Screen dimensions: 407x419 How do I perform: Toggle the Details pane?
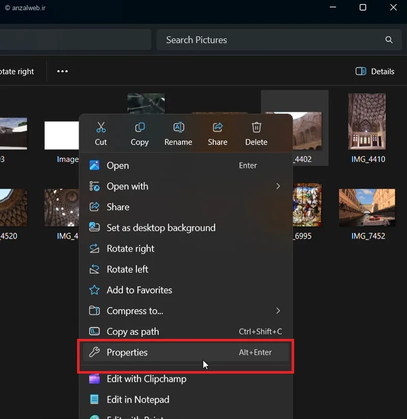pyautogui.click(x=375, y=71)
